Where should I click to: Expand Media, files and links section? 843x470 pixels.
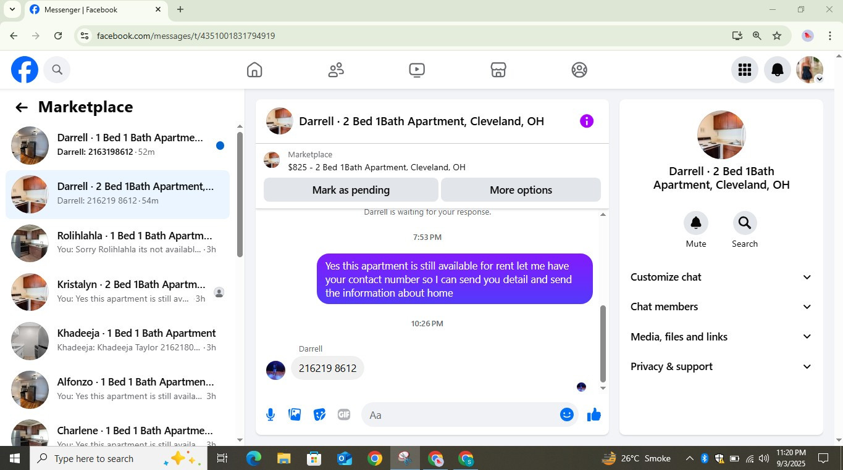coord(721,337)
